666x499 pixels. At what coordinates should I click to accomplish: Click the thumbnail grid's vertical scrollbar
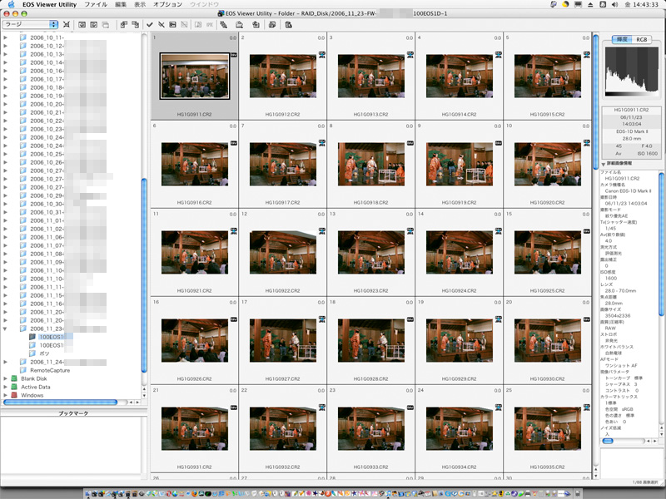tap(596, 101)
